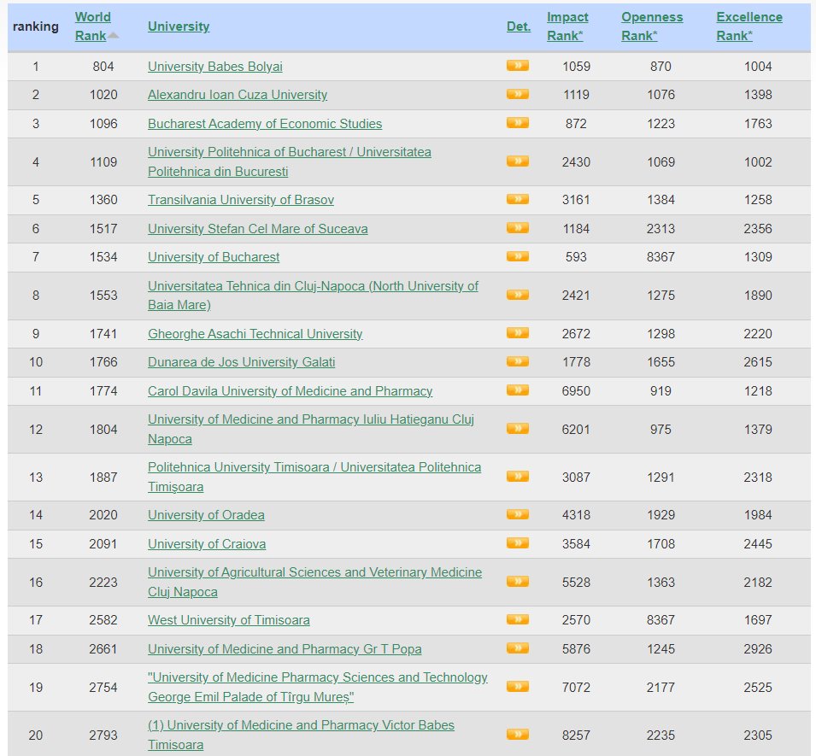This screenshot has height=756, width=816.
Task: Click the ranking column header text
Action: tap(36, 26)
